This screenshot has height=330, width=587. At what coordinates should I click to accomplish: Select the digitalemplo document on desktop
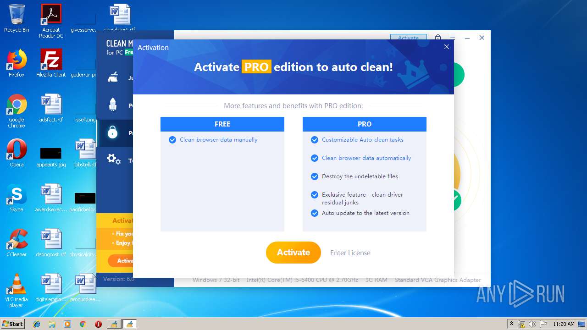pyautogui.click(x=51, y=288)
